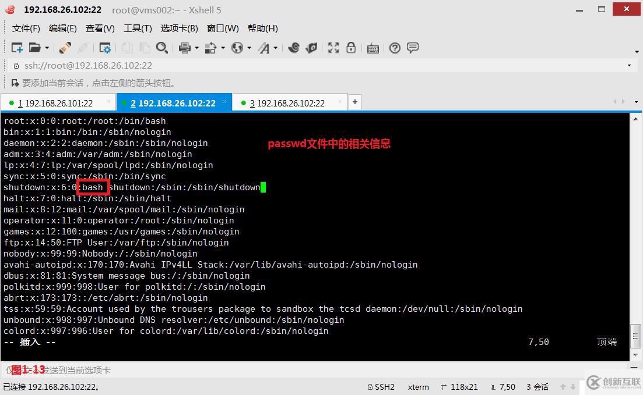Click the Xshell app icon in title bar
The height and width of the screenshot is (395, 643).
(x=10, y=9)
